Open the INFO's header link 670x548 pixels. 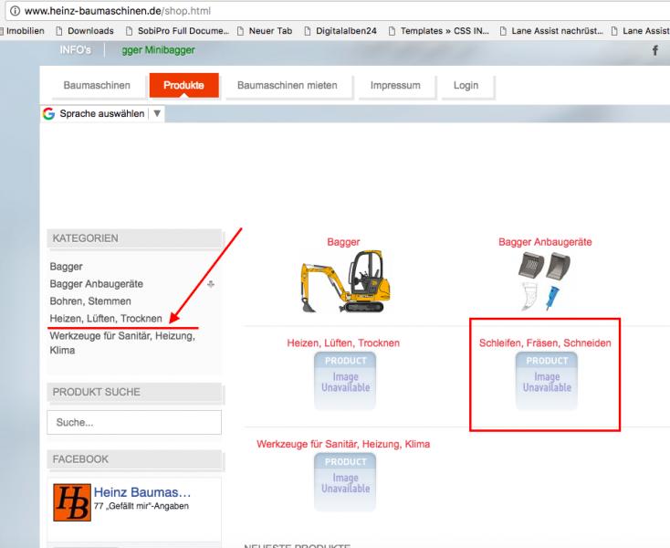(76, 49)
